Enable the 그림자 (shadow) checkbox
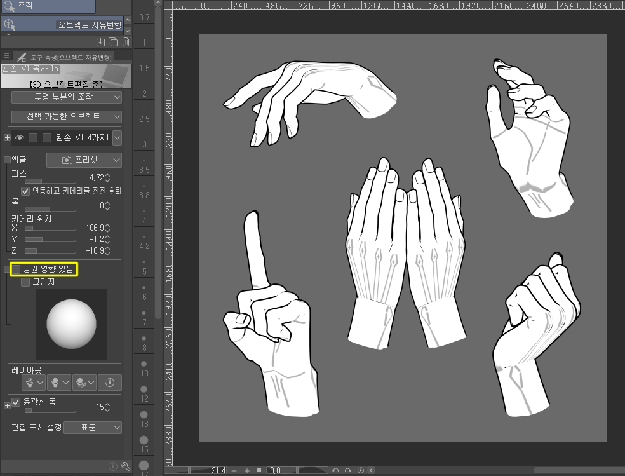The image size is (625, 476). 25,282
